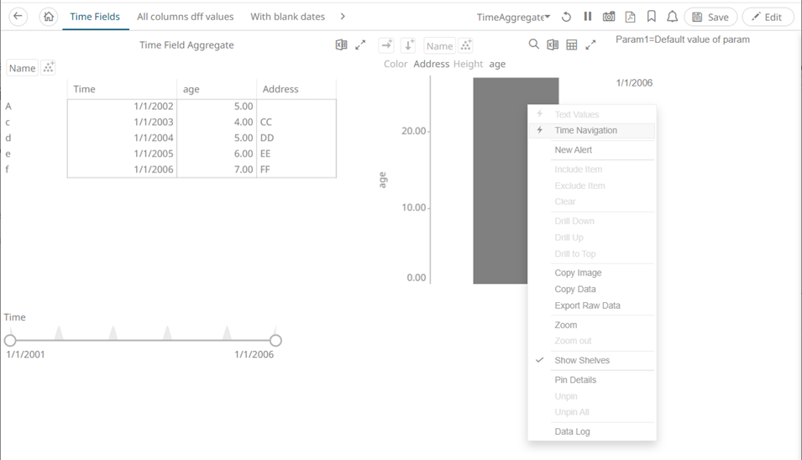Bookmark the current dashboard state
Viewport: 802px width, 460px height.
click(x=651, y=17)
